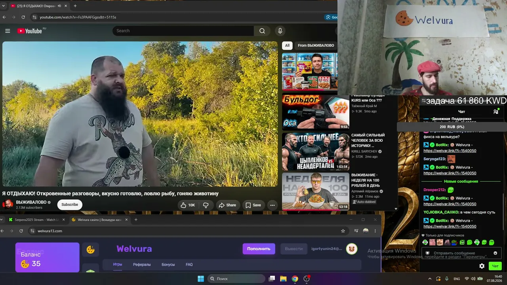Select the All filter chip
Image resolution: width=507 pixels, height=285 pixels.
click(x=288, y=46)
